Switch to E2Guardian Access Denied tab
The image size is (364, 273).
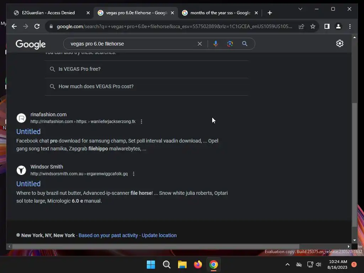(x=48, y=13)
